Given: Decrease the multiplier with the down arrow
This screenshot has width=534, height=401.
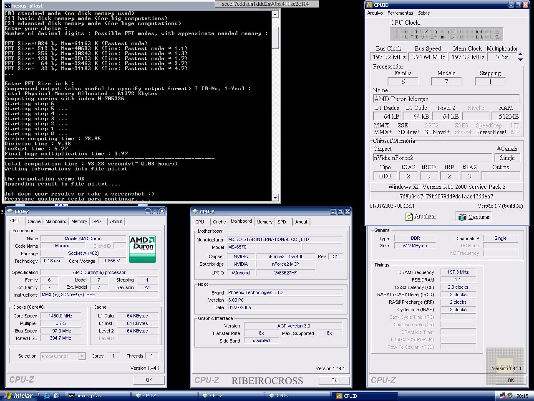Looking at the screenshot, I should [520, 59].
